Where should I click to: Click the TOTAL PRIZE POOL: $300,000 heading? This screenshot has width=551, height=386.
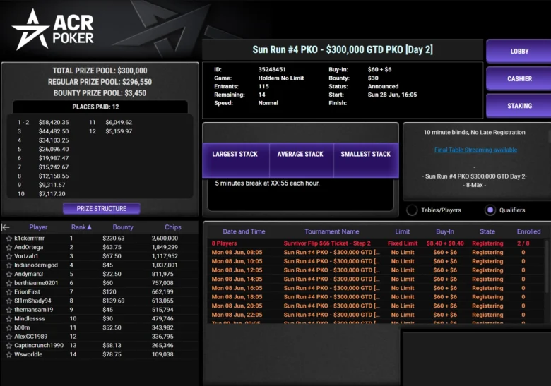tap(100, 71)
